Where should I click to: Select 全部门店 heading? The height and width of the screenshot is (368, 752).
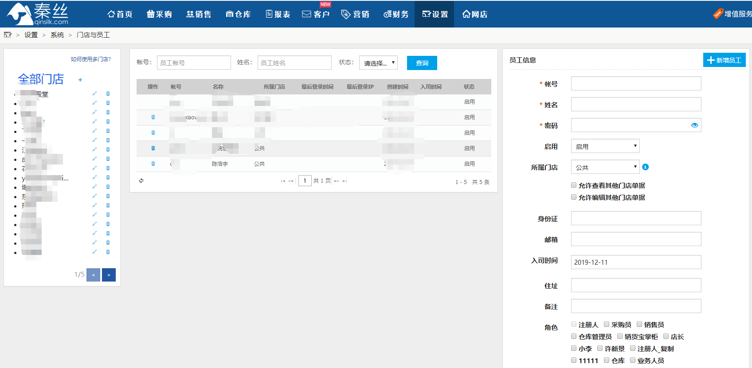tap(41, 79)
